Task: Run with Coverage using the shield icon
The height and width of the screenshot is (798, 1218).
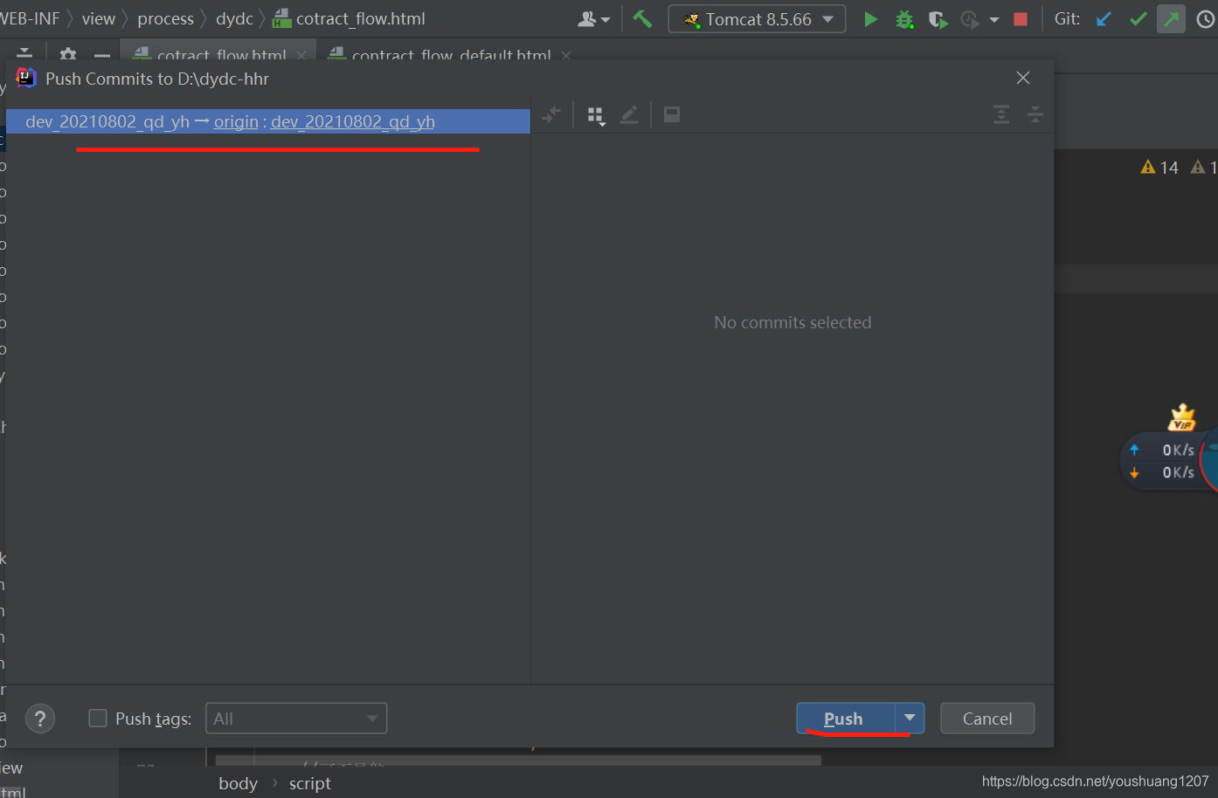Action: 938,18
